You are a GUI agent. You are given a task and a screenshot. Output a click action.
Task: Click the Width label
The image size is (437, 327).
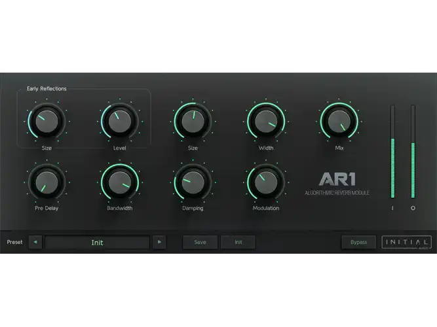point(266,148)
